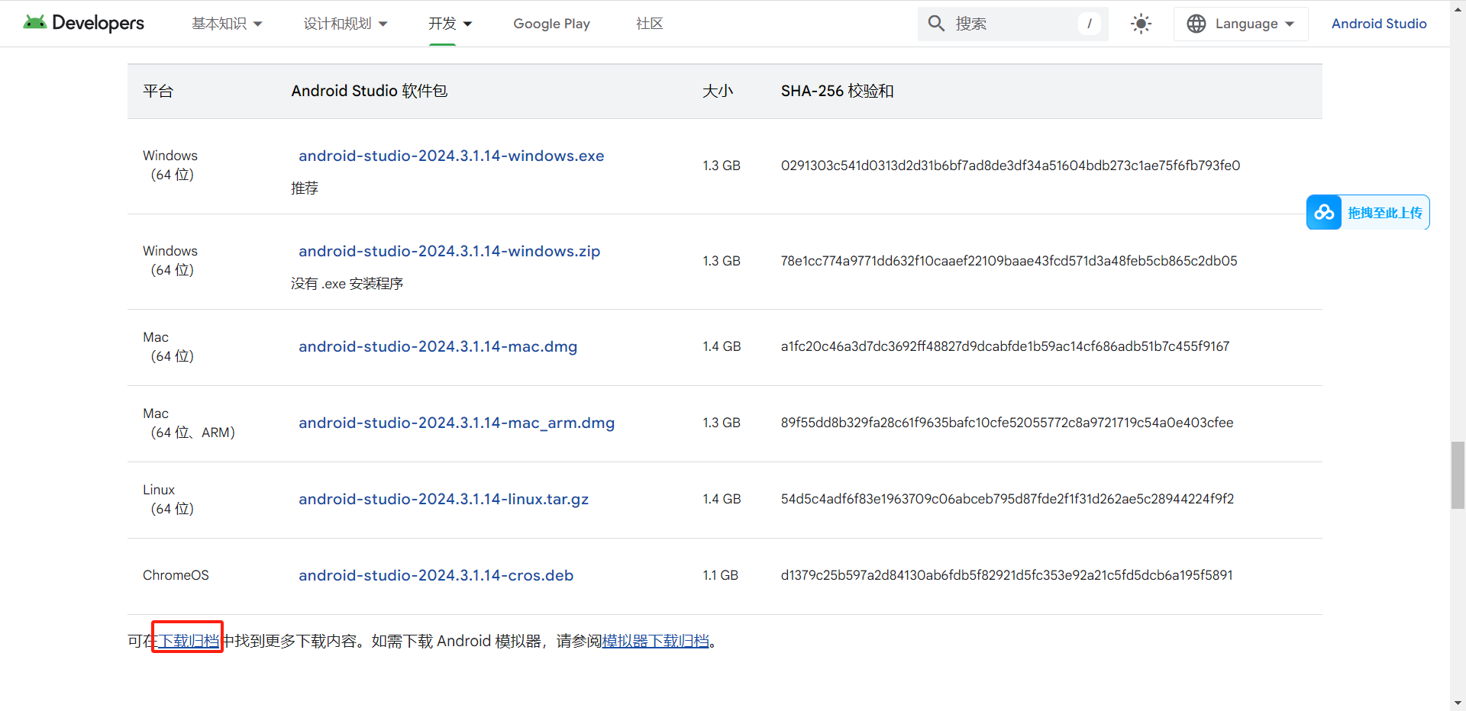Open the 社区 tab

[649, 24]
